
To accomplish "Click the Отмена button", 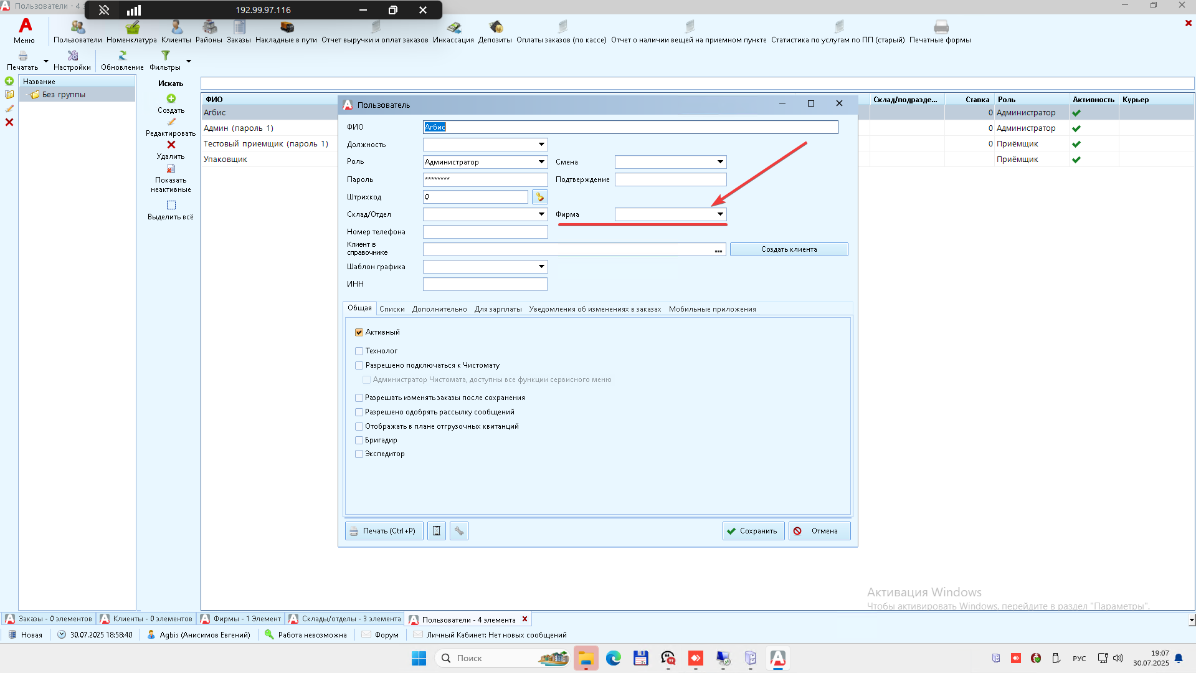I will [x=819, y=531].
